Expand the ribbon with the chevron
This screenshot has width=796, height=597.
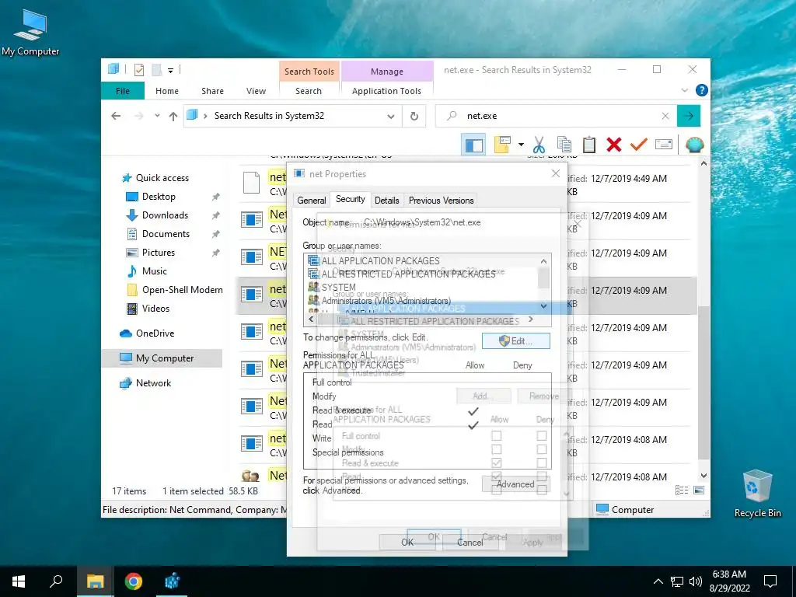point(684,90)
